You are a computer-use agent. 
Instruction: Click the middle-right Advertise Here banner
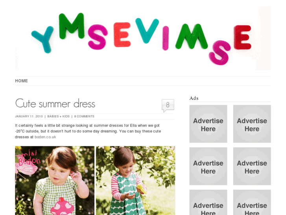click(252, 166)
